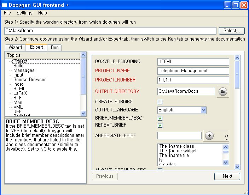Click settings panel scroll down arrow

(237, 167)
